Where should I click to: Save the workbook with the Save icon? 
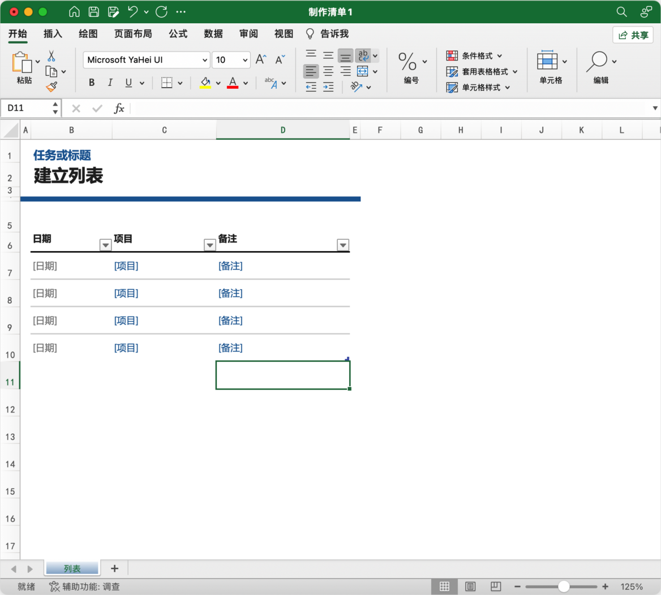93,12
